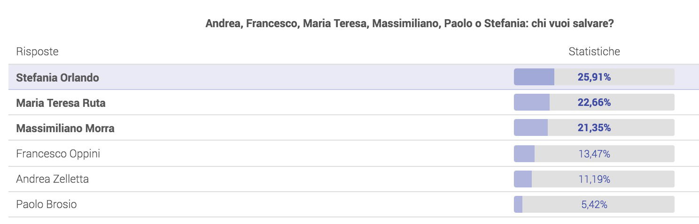Click the 11,19% percentage bar

click(594, 179)
